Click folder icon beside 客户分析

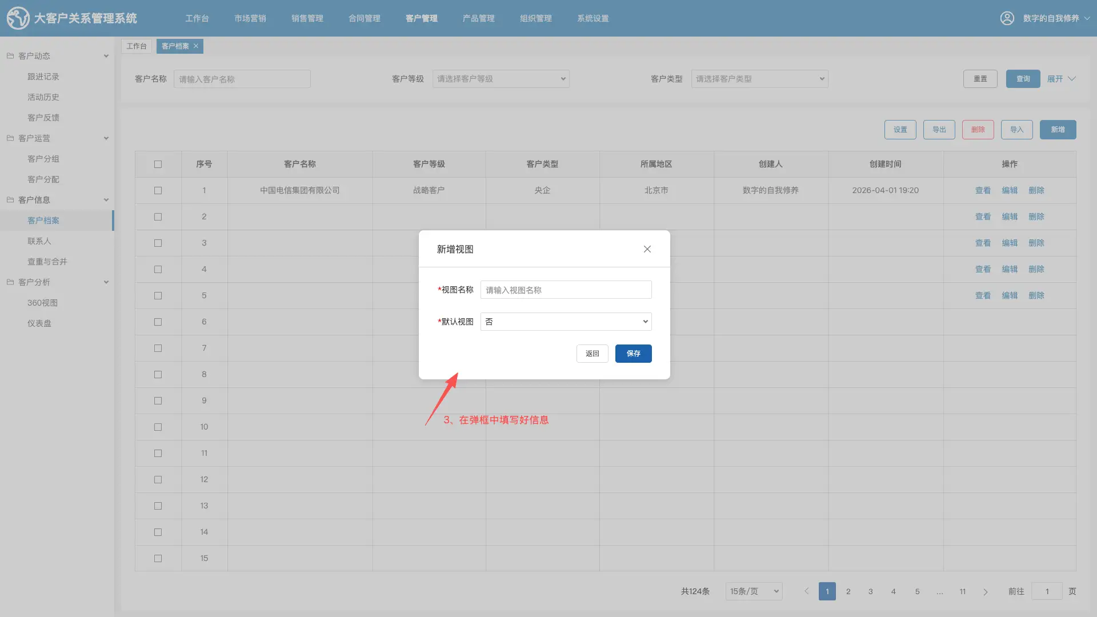pos(10,282)
